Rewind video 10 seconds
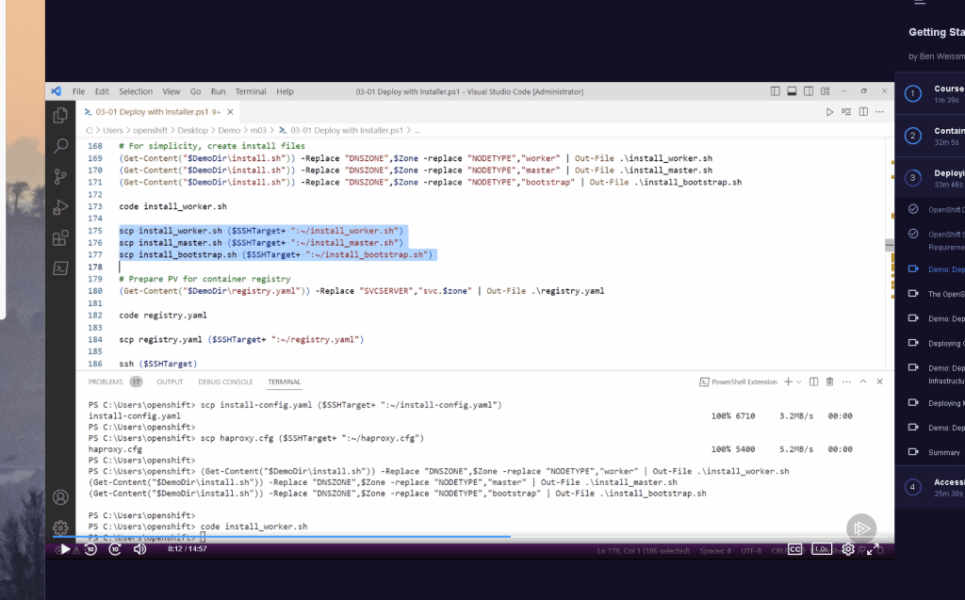The width and height of the screenshot is (965, 600). coord(90,549)
